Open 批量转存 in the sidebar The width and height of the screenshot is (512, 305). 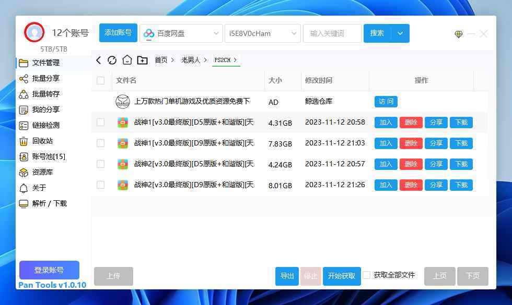point(53,94)
